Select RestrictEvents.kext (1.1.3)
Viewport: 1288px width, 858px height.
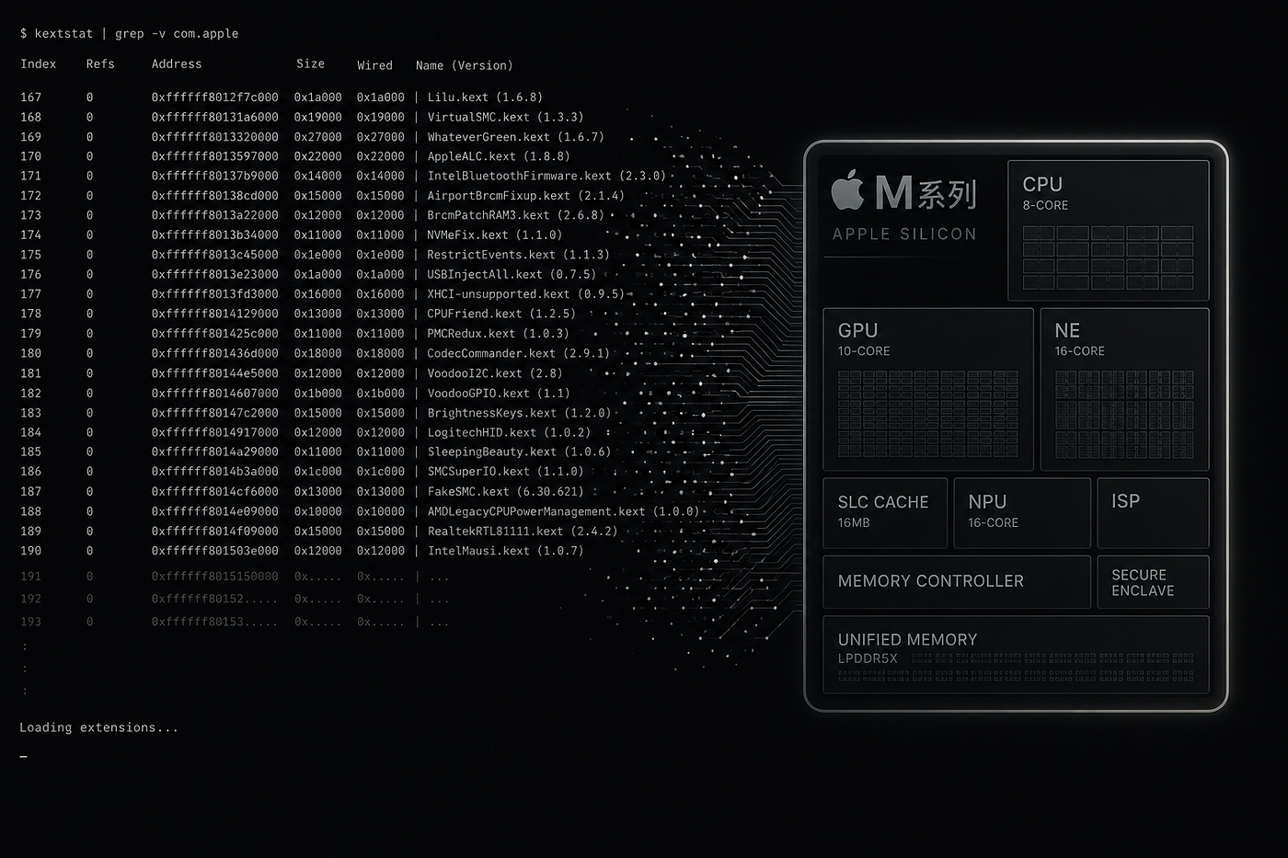coord(518,255)
